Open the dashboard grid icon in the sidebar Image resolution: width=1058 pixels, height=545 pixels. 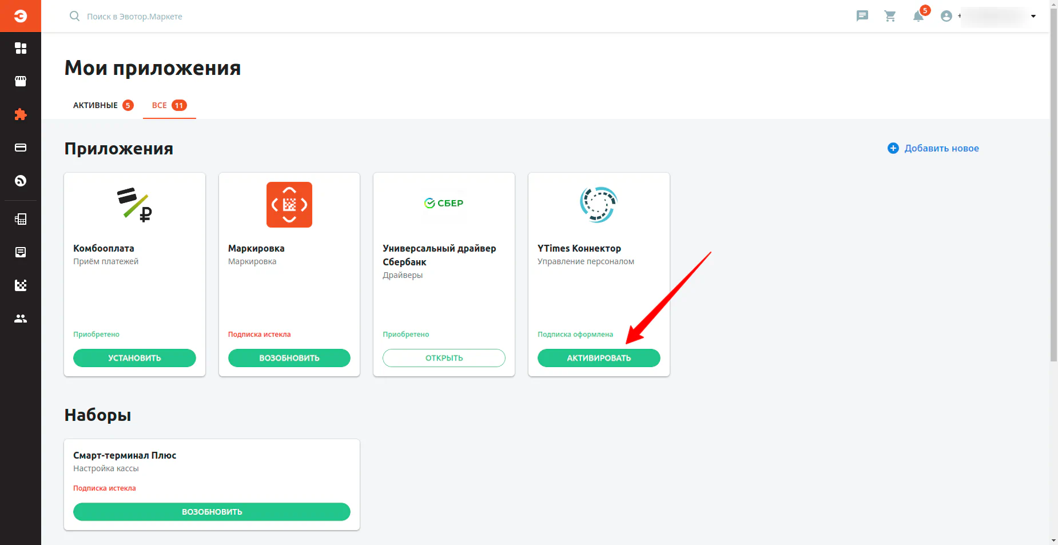(21, 48)
